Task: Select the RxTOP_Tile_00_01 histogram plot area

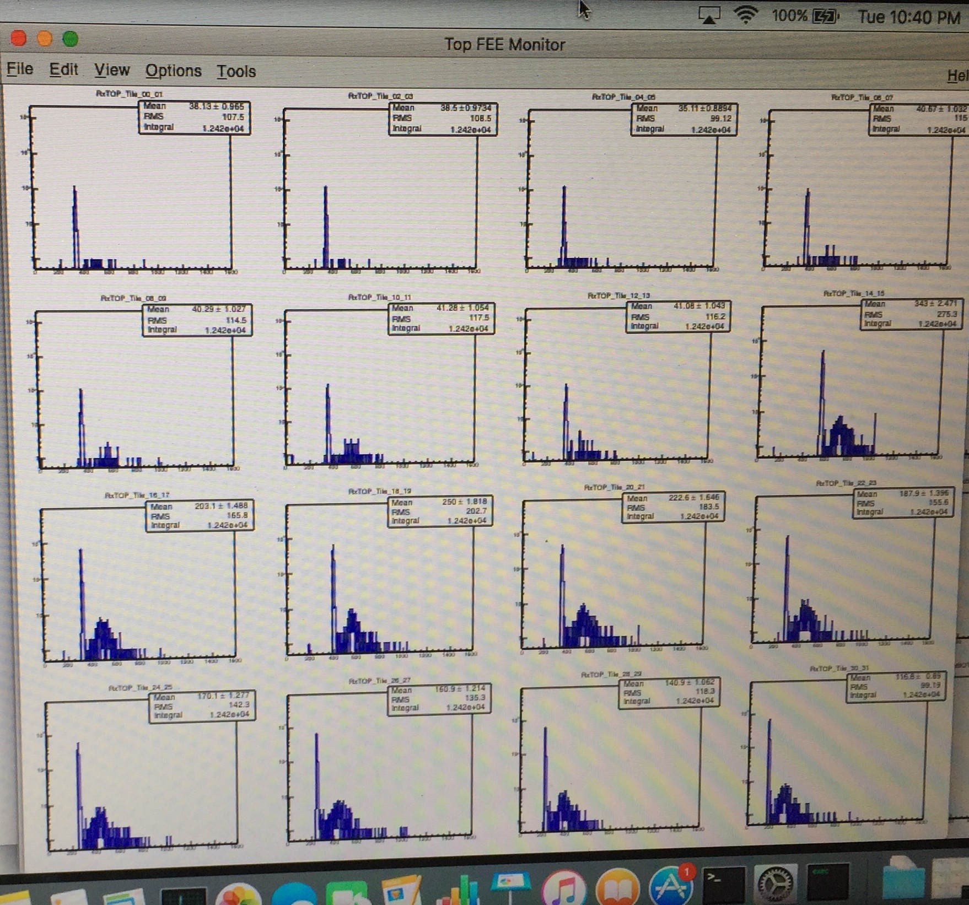Action: pyautogui.click(x=131, y=187)
